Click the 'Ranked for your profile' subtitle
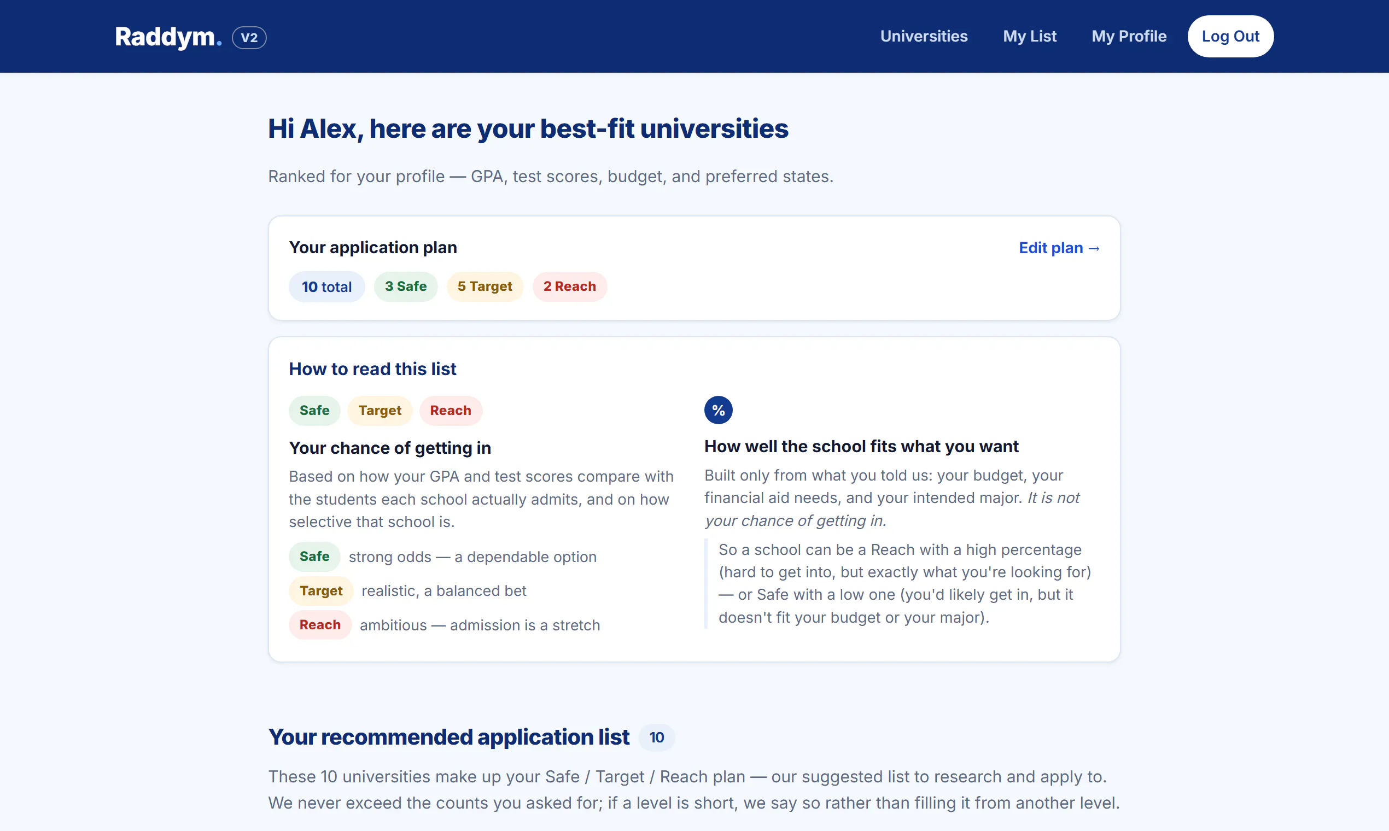Image resolution: width=1389 pixels, height=831 pixels. [x=551, y=177]
